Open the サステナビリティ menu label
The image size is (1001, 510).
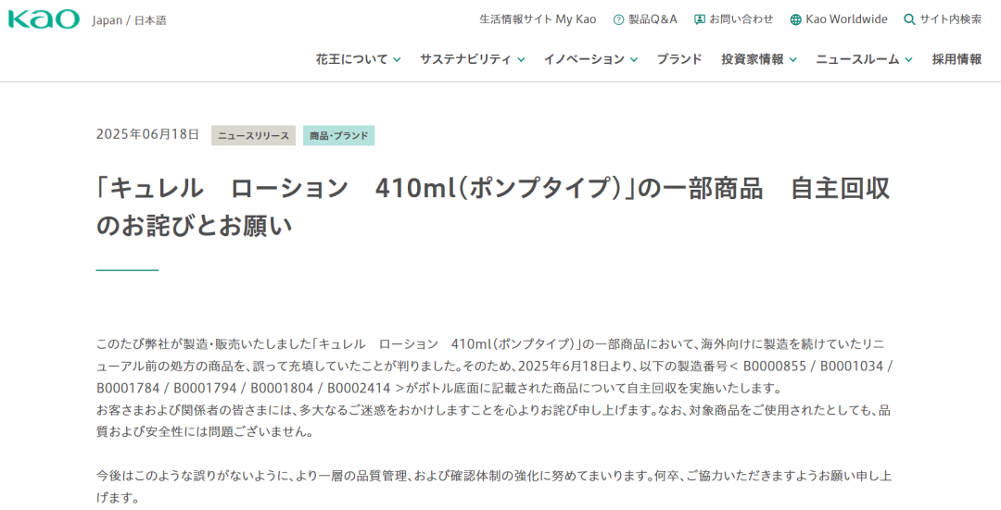point(465,59)
